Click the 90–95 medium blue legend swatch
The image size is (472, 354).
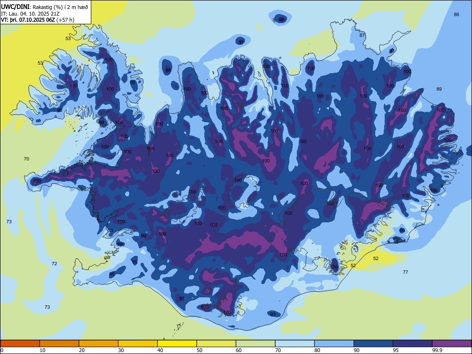tap(373, 344)
